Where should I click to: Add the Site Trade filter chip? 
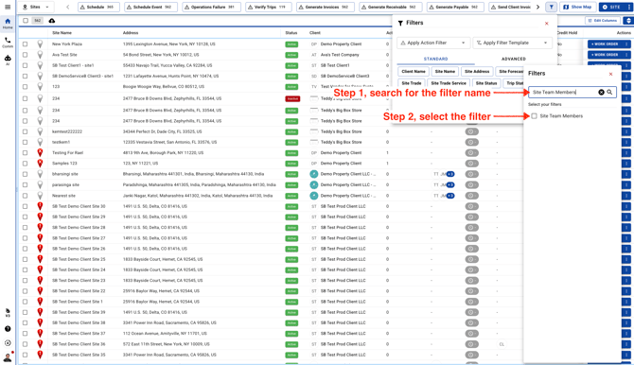(x=412, y=83)
